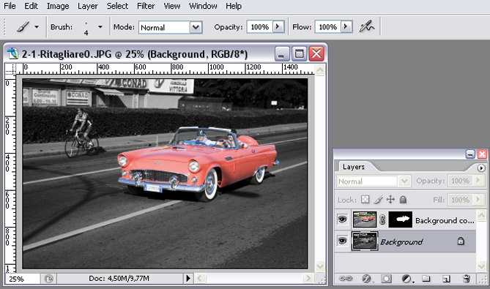
Task: Expand the brush Mode dropdown
Action: tap(196, 28)
